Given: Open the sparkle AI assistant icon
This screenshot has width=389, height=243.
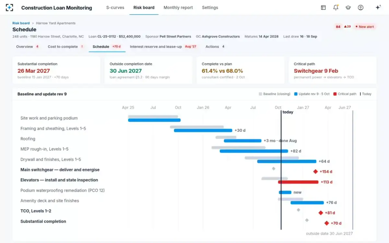Looking at the screenshot, I should [x=378, y=7].
